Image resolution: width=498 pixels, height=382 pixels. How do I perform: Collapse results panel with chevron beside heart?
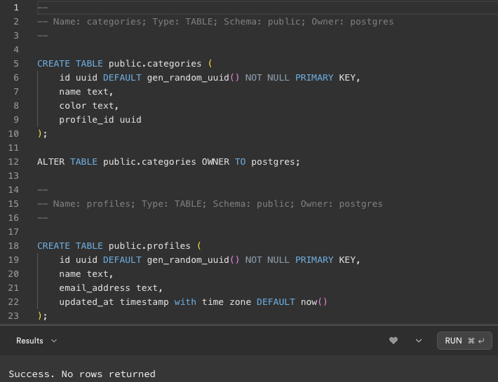419,341
